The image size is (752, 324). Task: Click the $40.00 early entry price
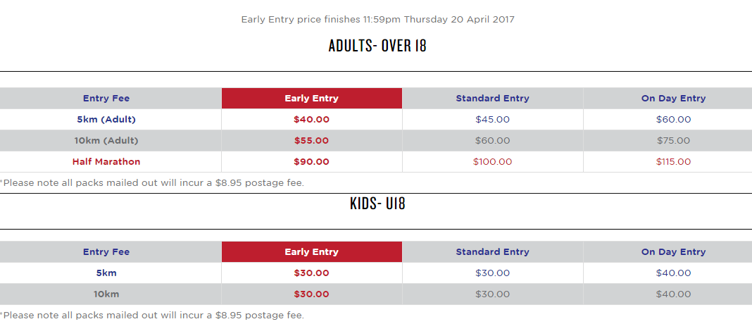tap(312, 120)
